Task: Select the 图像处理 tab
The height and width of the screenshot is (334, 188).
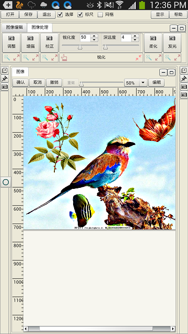Action: point(40,27)
